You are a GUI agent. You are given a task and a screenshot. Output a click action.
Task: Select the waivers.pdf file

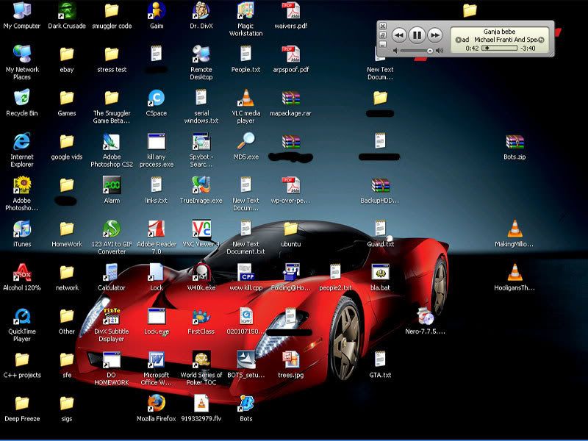click(291, 12)
